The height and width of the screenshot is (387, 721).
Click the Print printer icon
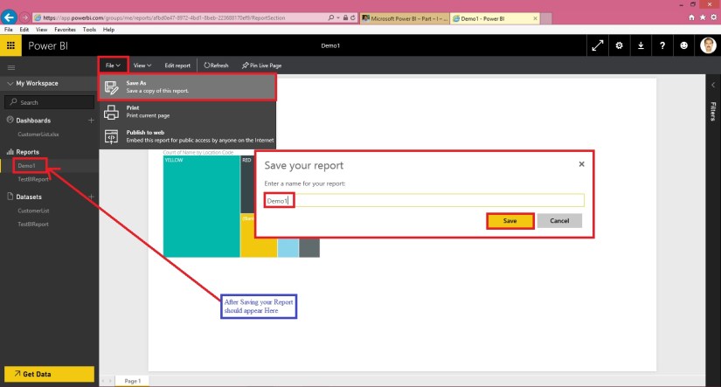coord(111,112)
